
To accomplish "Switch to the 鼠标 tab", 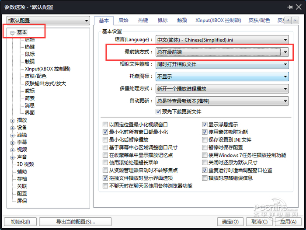I will (163, 20).
